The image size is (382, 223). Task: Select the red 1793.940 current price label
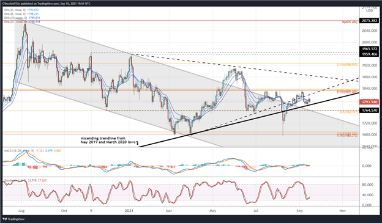(370, 102)
